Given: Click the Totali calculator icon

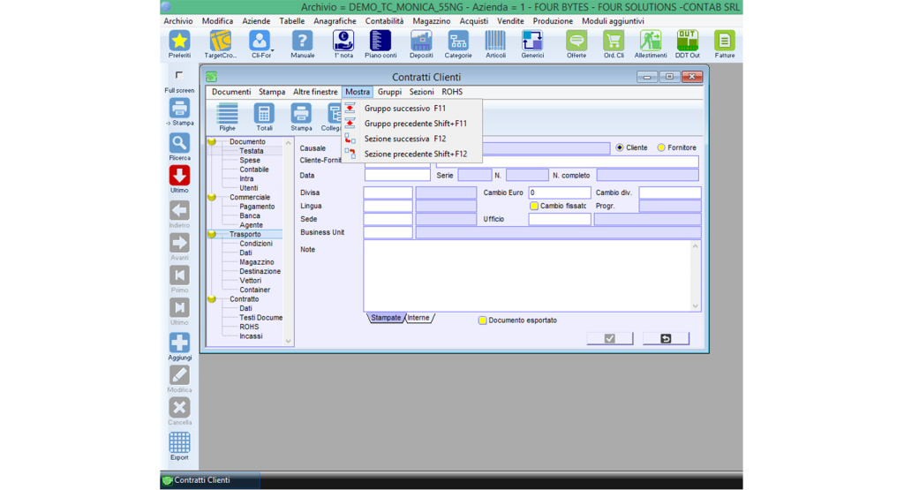Looking at the screenshot, I should point(264,114).
